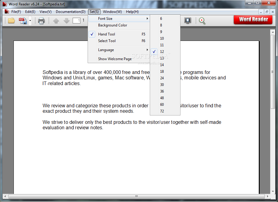Go to previous page with up arrow
Viewport: 278px width, 202px height.
coord(56,20)
